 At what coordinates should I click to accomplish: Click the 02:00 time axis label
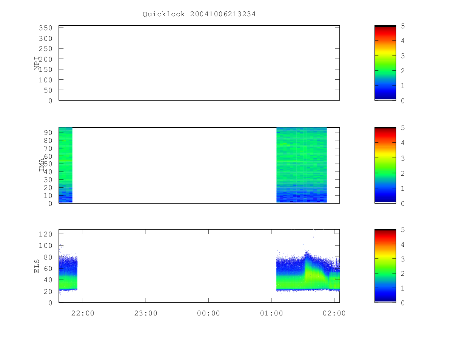tap(334, 313)
